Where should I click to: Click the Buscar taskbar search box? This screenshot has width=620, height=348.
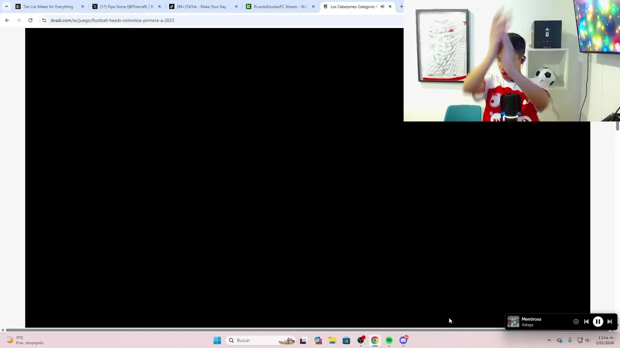pyautogui.click(x=262, y=340)
